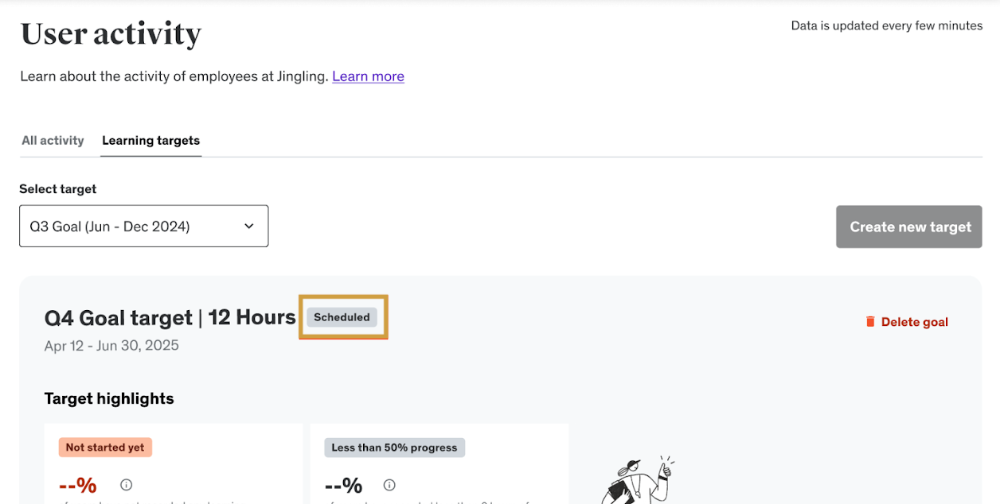Switch to the All activity tab
Image resolution: width=1000 pixels, height=504 pixels.
[53, 141]
